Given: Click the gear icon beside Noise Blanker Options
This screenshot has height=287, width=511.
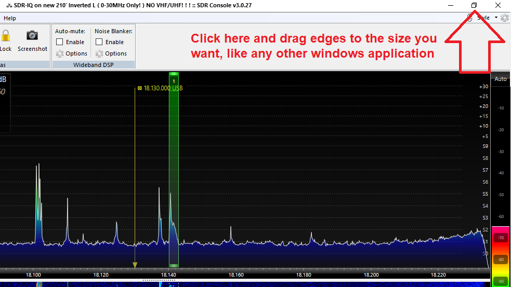Looking at the screenshot, I should coord(99,53).
